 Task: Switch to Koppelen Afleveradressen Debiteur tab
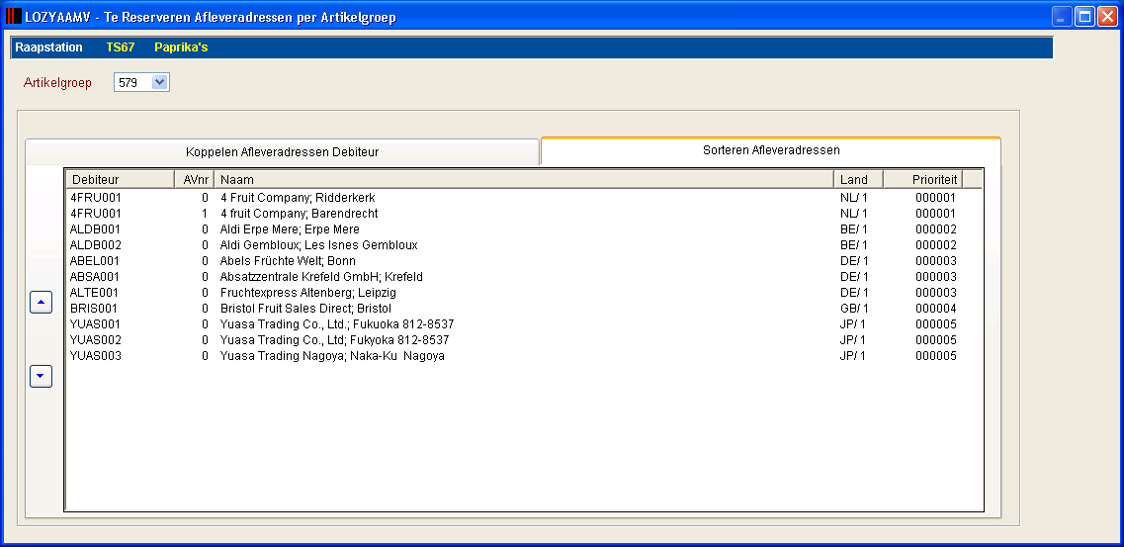pyautogui.click(x=282, y=152)
